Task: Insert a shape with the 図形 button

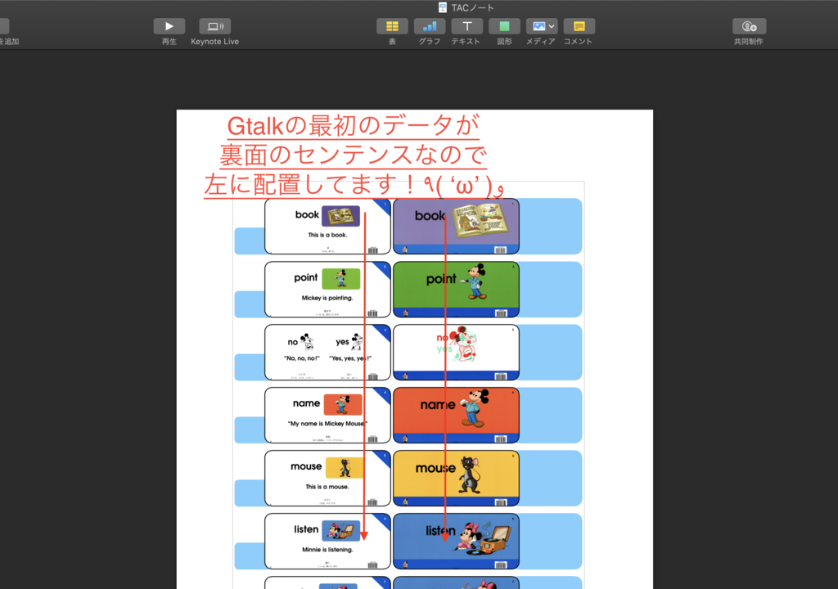Action: [504, 26]
